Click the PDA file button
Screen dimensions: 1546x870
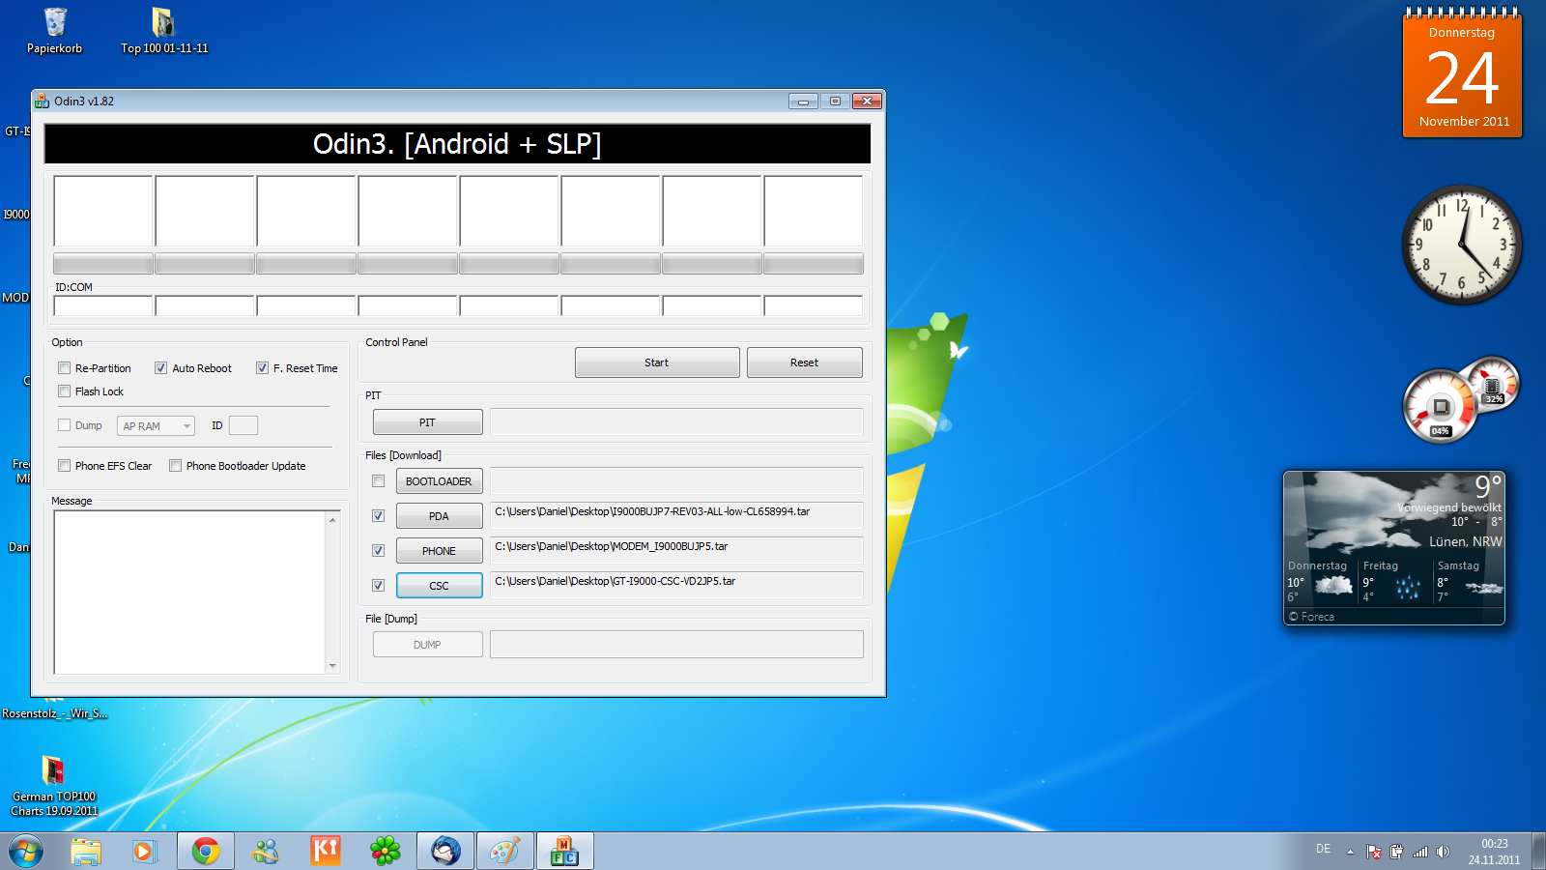[x=440, y=516]
